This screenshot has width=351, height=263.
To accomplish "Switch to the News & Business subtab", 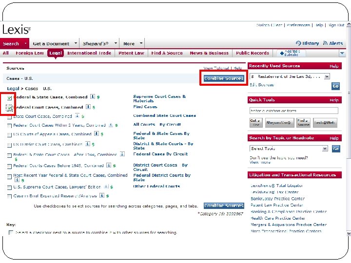I will [x=209, y=53].
